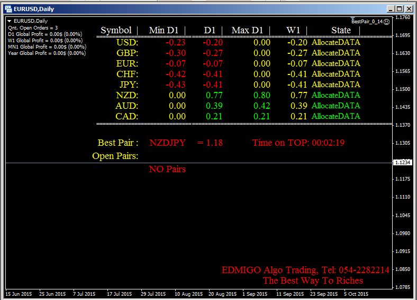The height and width of the screenshot is (300, 417).
Task: Select the USD: symbol row label
Action: point(127,42)
